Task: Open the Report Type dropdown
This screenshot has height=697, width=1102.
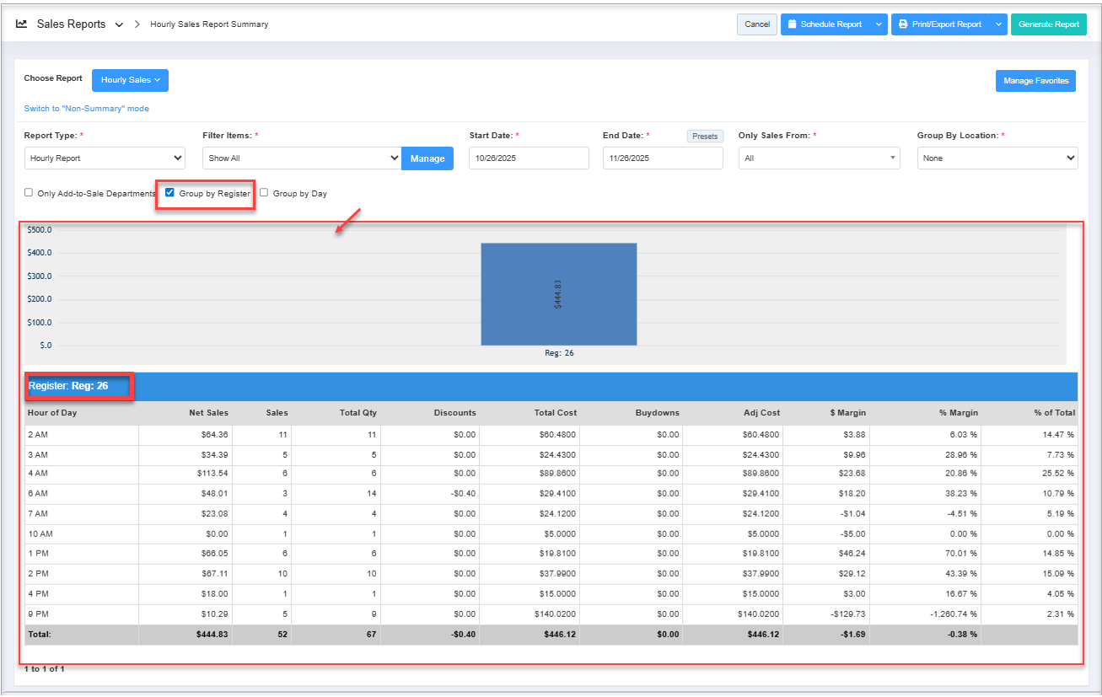Action: [x=105, y=158]
